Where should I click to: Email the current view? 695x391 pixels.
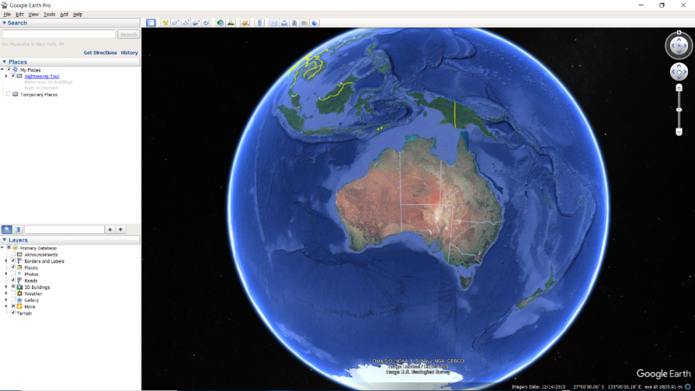(x=274, y=23)
